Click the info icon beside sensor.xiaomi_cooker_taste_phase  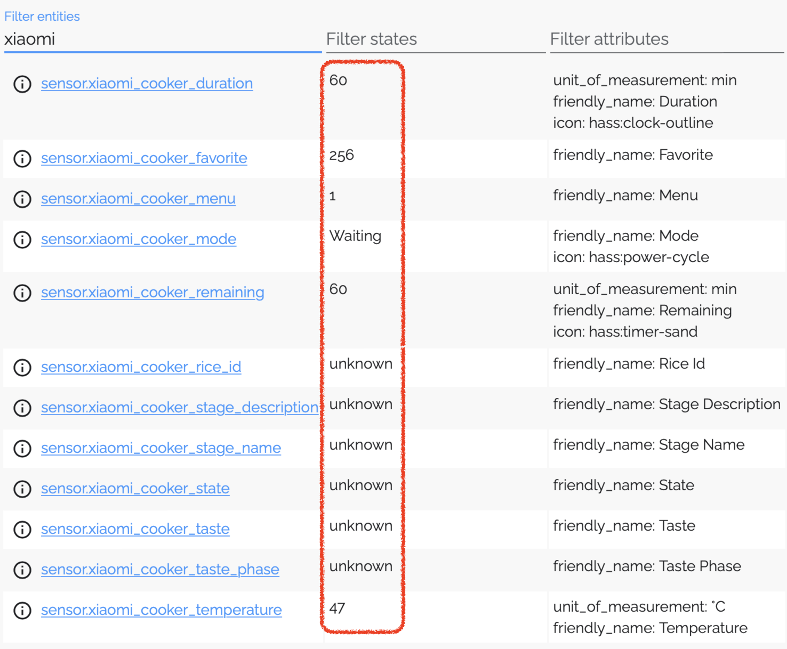pyautogui.click(x=22, y=570)
